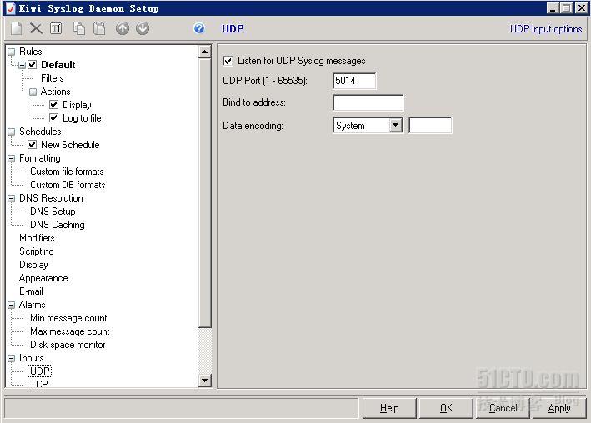This screenshot has width=591, height=423.
Task: Click the blue Help question mark icon
Action: click(x=199, y=28)
